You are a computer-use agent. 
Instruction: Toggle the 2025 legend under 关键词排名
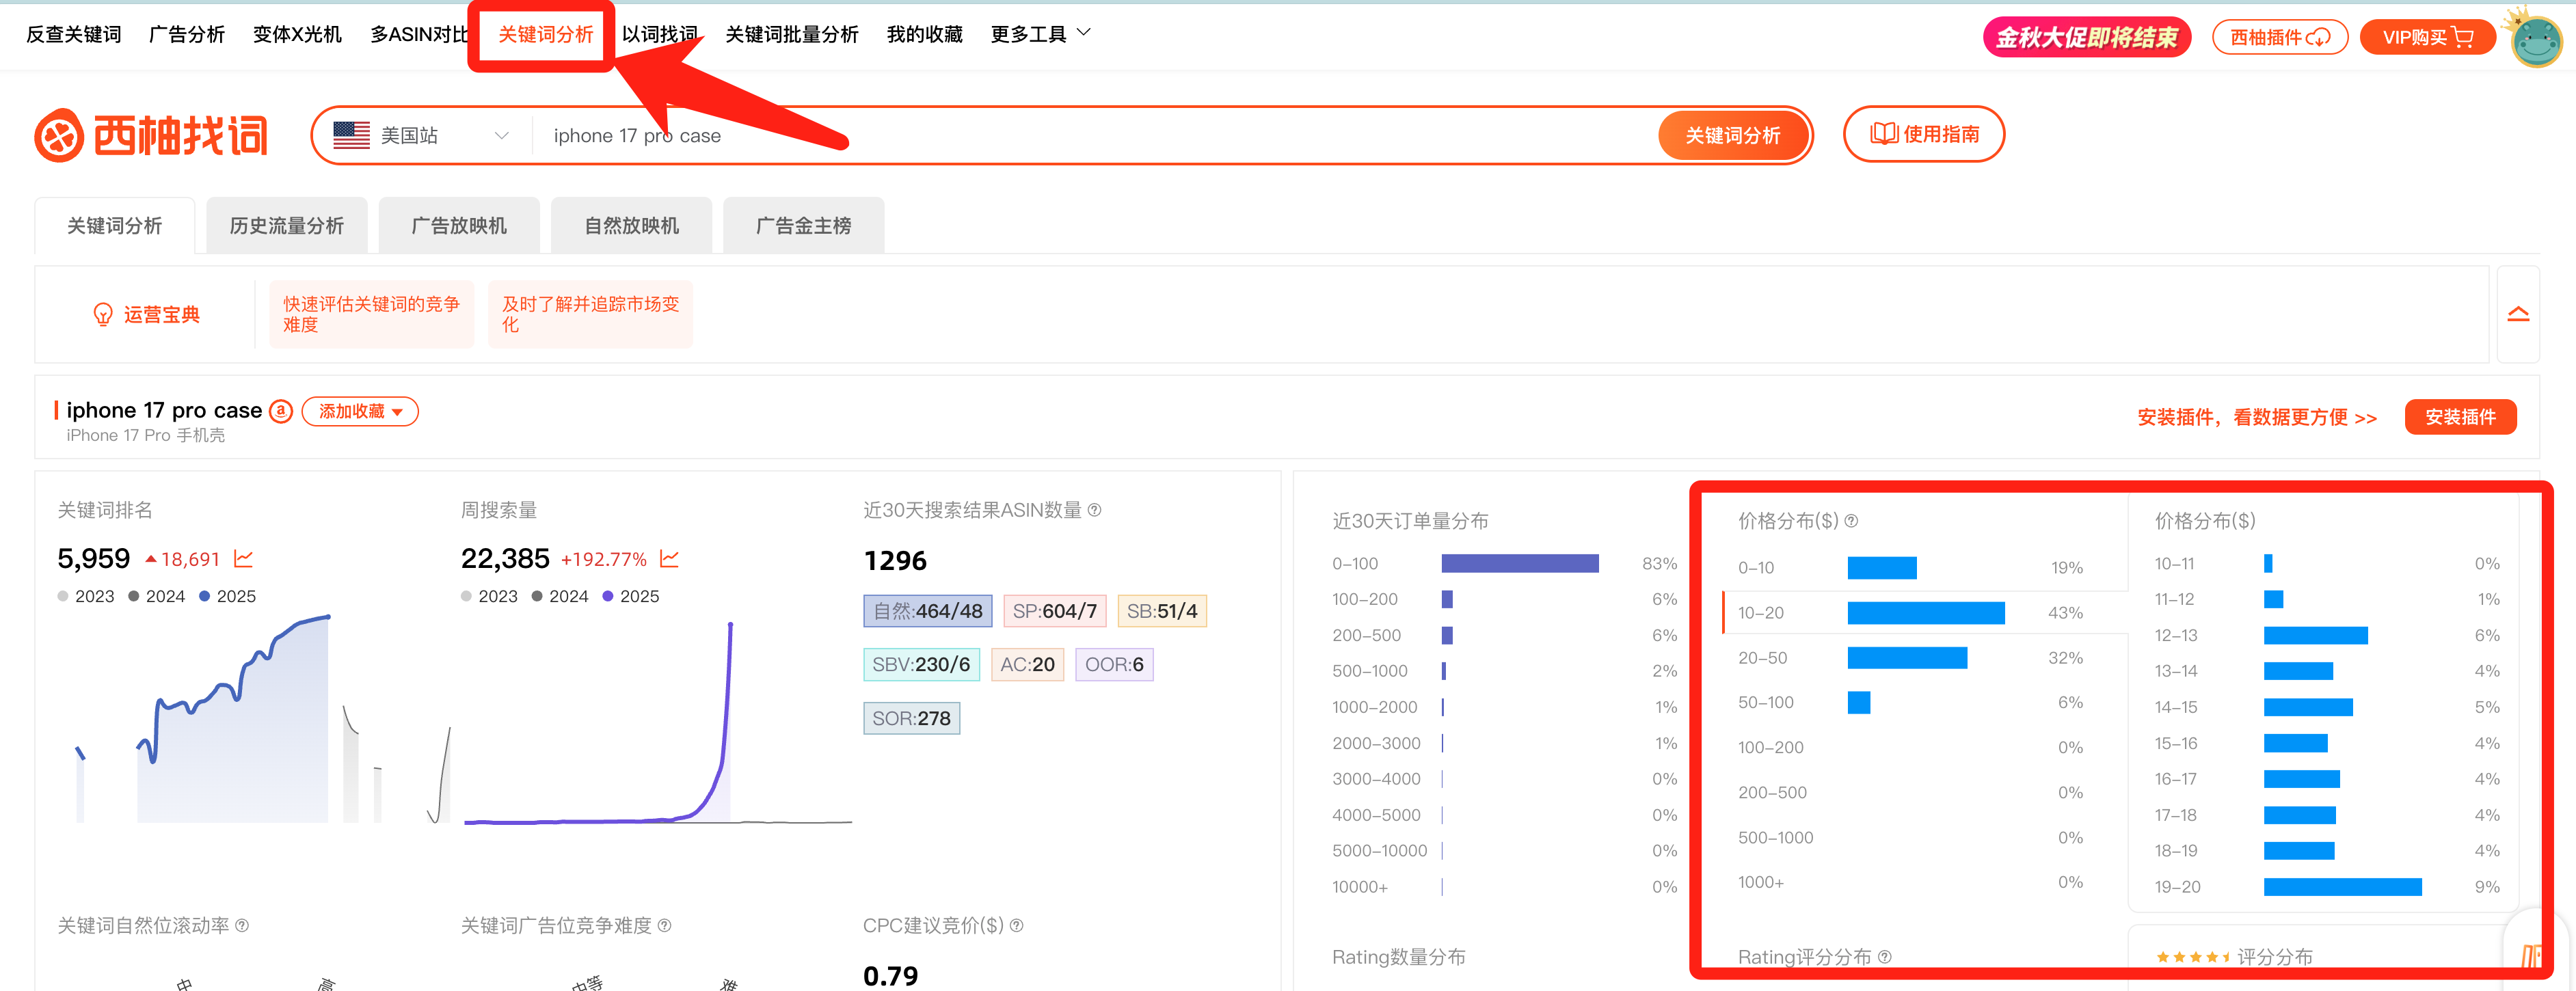click(x=228, y=596)
